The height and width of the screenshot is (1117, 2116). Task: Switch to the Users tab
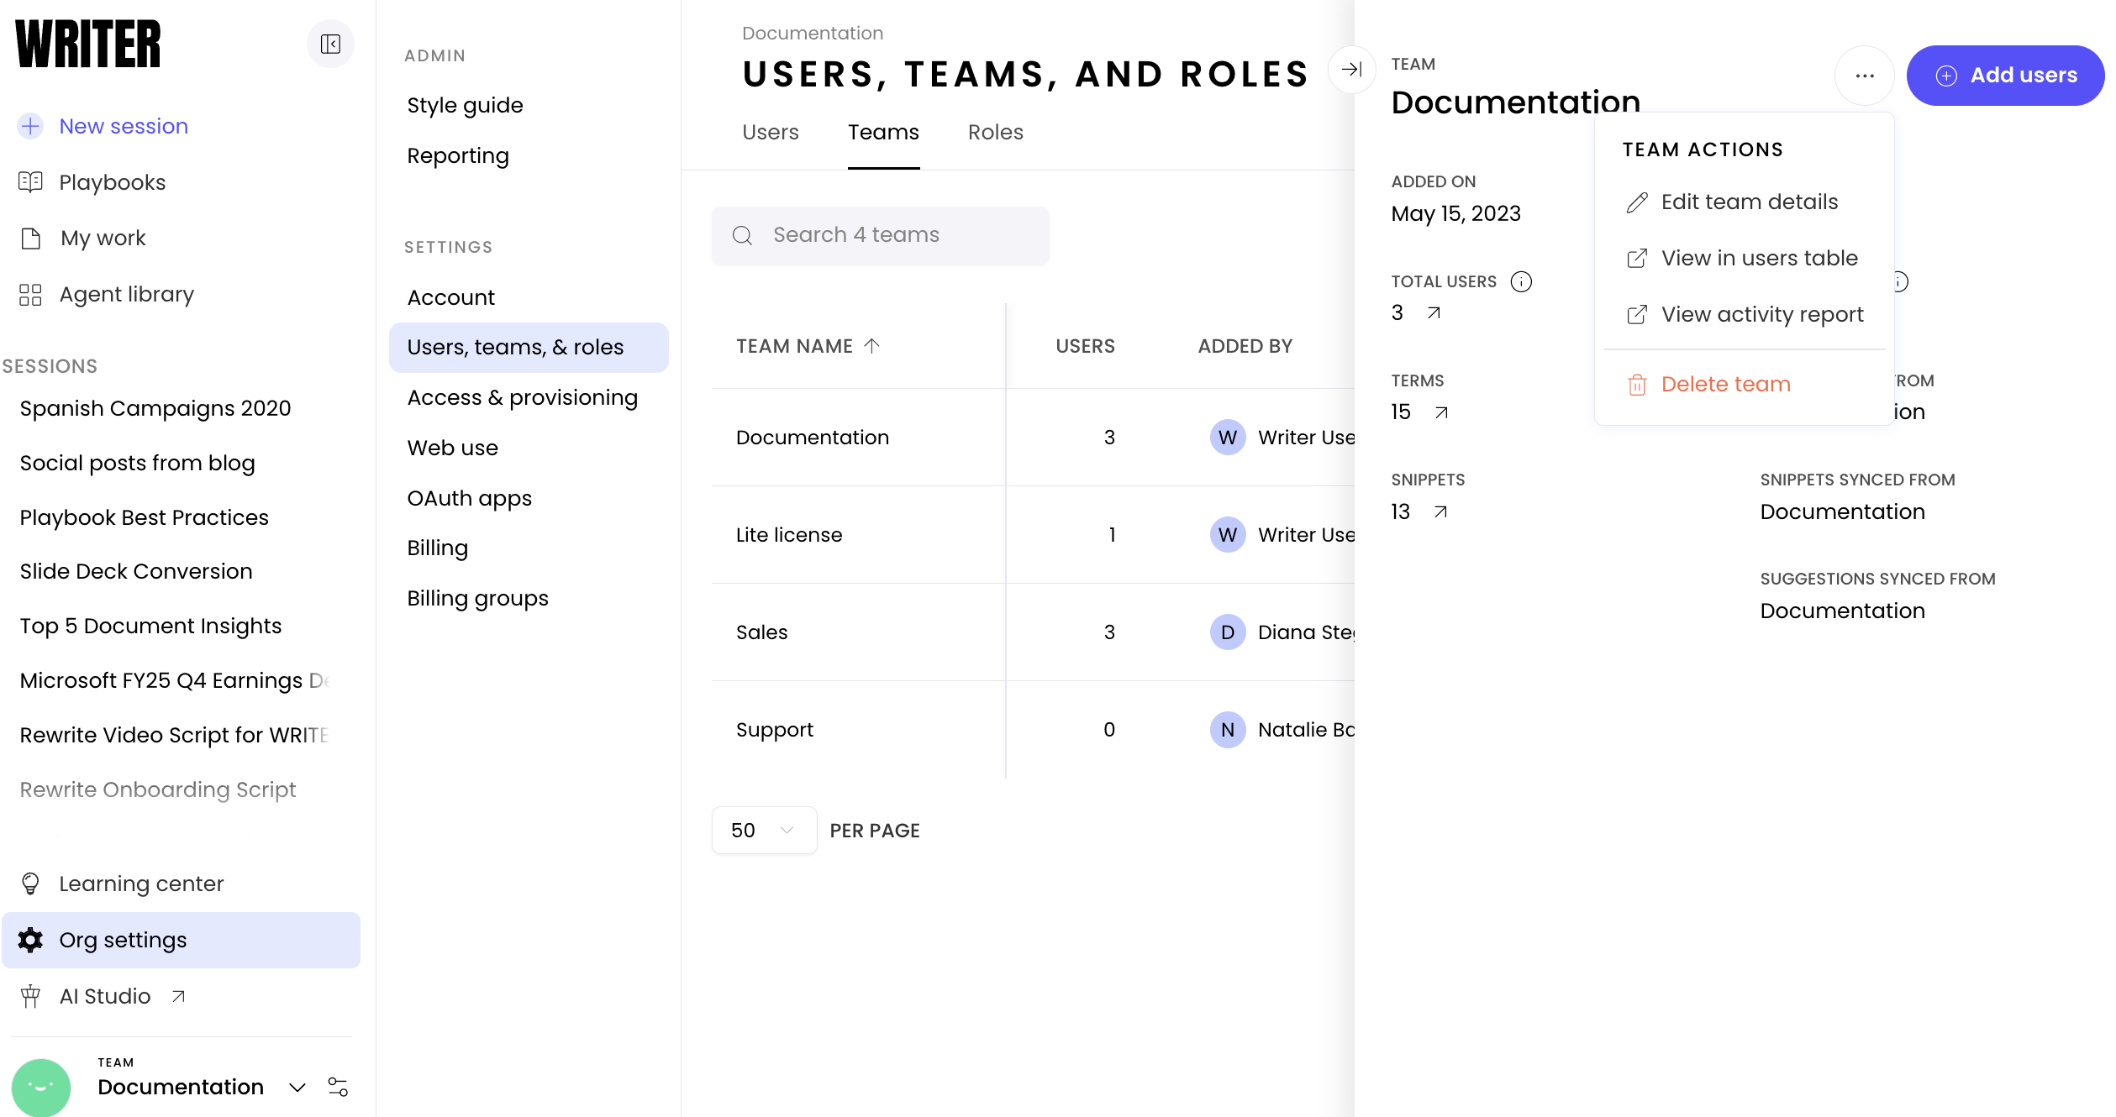(x=770, y=133)
